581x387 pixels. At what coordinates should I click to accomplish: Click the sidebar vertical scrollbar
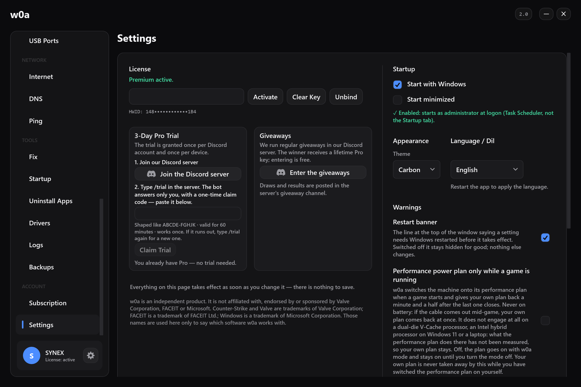point(101,267)
